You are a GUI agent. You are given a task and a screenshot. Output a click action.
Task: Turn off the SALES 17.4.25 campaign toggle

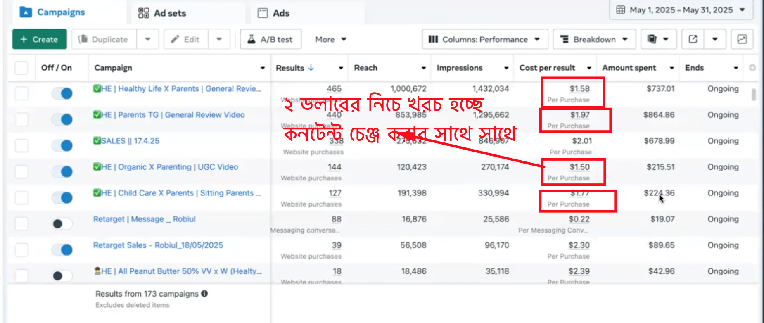tap(62, 145)
